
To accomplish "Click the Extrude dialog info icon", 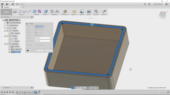I will tap(28, 50).
